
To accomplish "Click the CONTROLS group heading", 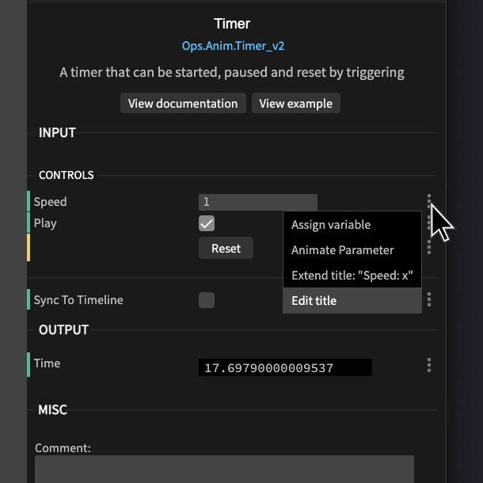I will 67,175.
